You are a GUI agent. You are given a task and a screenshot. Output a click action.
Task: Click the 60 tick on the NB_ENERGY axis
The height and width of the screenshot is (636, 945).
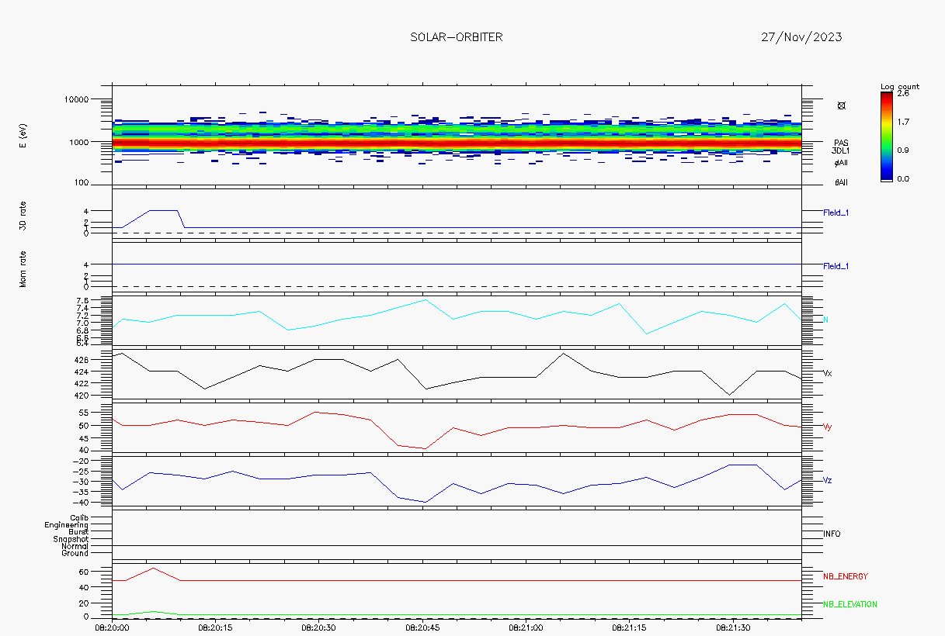pyautogui.click(x=84, y=572)
